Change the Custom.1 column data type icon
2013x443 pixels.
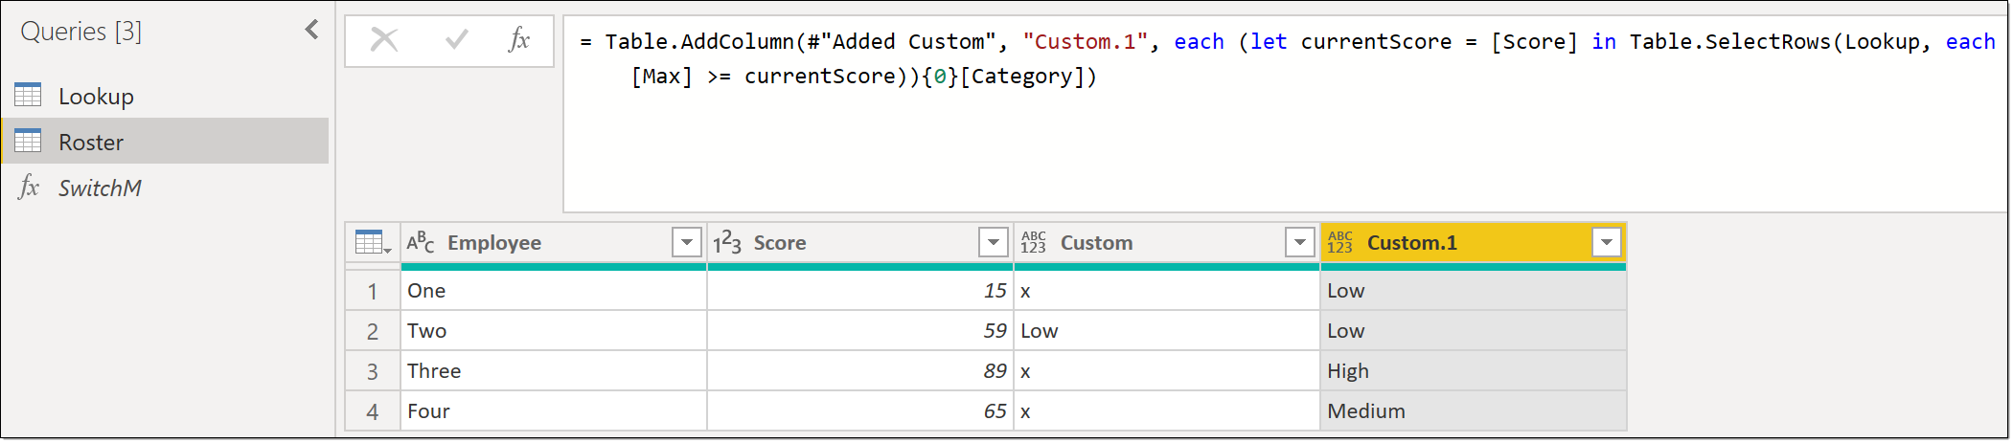[1339, 243]
